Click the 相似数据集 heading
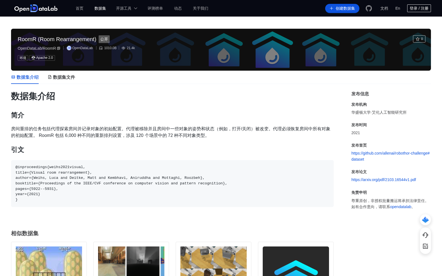 tap(25, 233)
